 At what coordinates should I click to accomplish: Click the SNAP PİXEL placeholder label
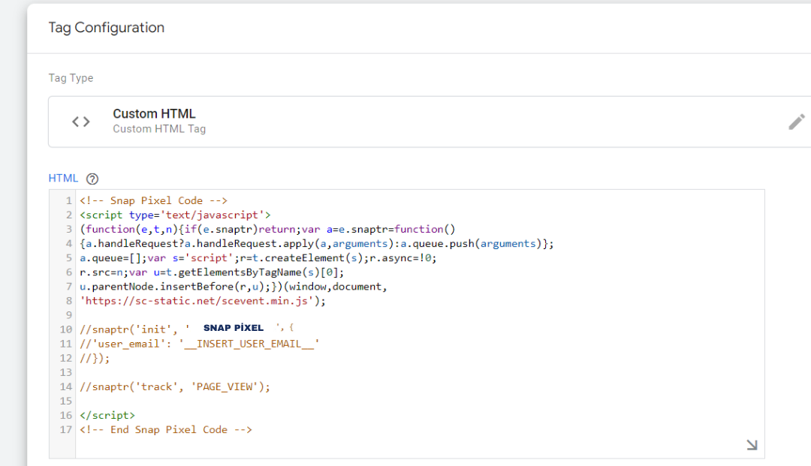[234, 328]
